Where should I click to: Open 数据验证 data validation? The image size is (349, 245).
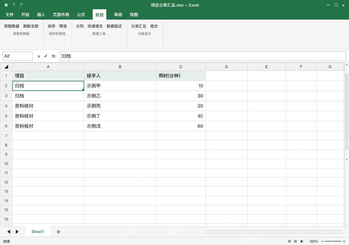click(114, 26)
